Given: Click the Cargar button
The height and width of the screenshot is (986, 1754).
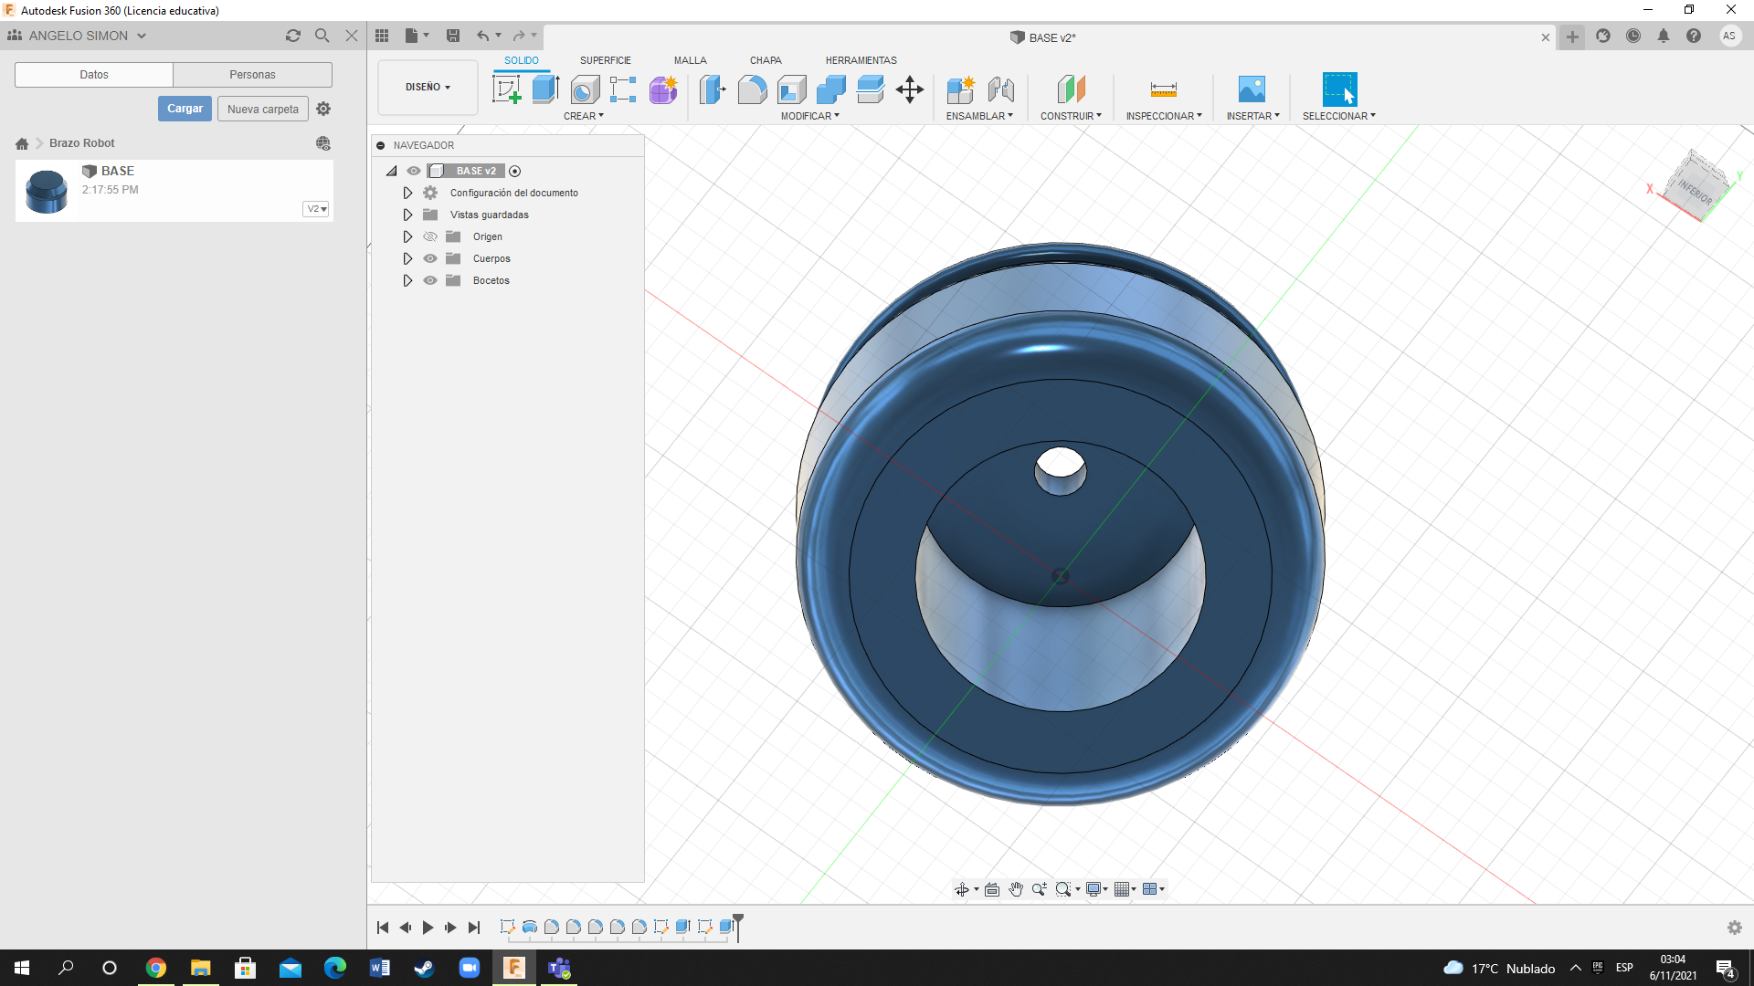Looking at the screenshot, I should coord(185,109).
